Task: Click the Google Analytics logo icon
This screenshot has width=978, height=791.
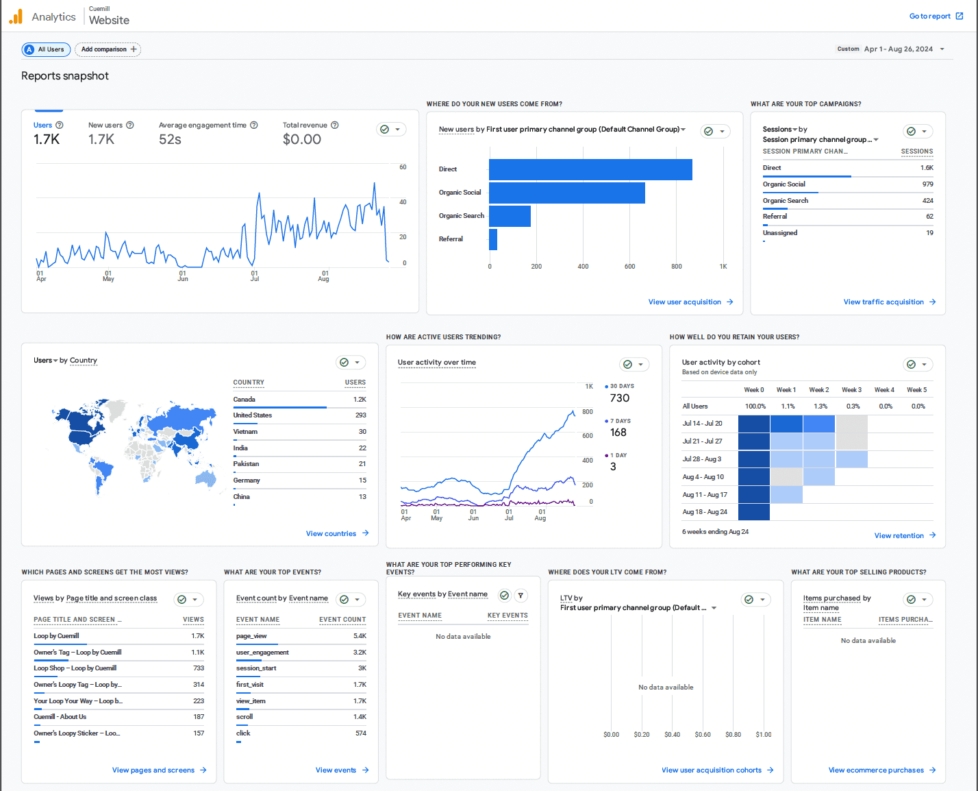Action: coord(16,16)
